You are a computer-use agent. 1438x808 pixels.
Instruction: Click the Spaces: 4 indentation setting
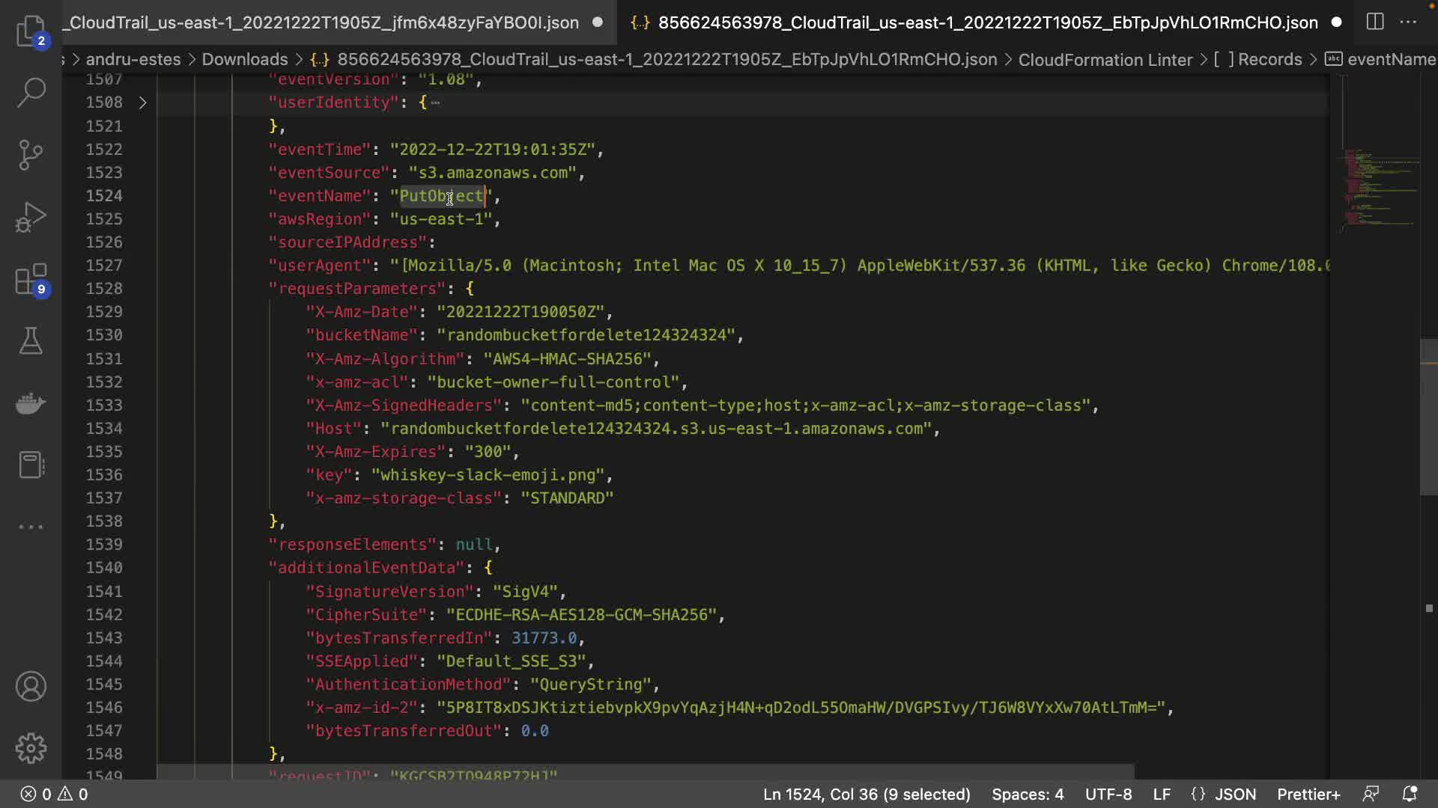coord(1027,794)
